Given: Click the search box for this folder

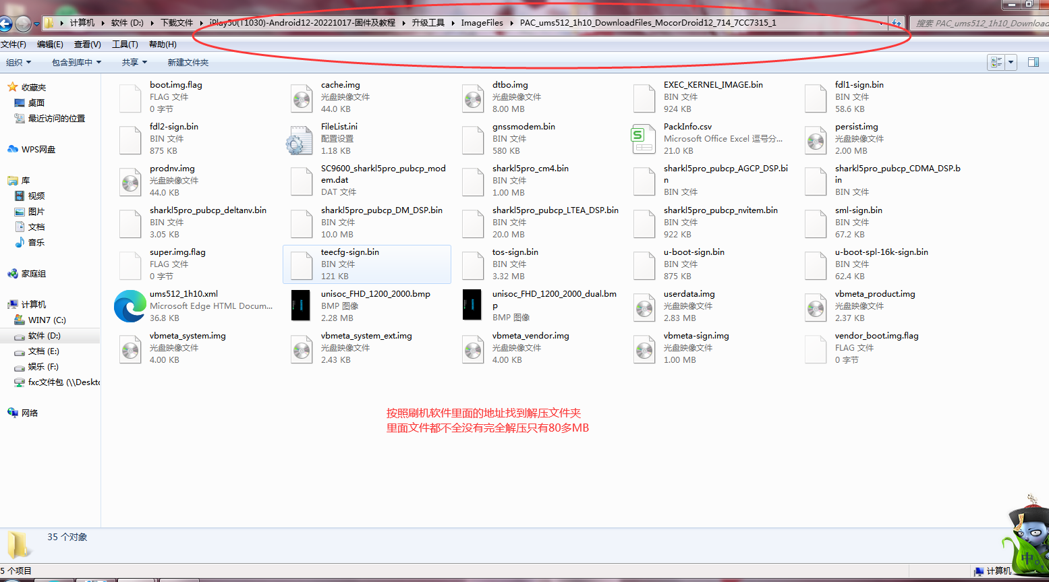Looking at the screenshot, I should coord(978,23).
